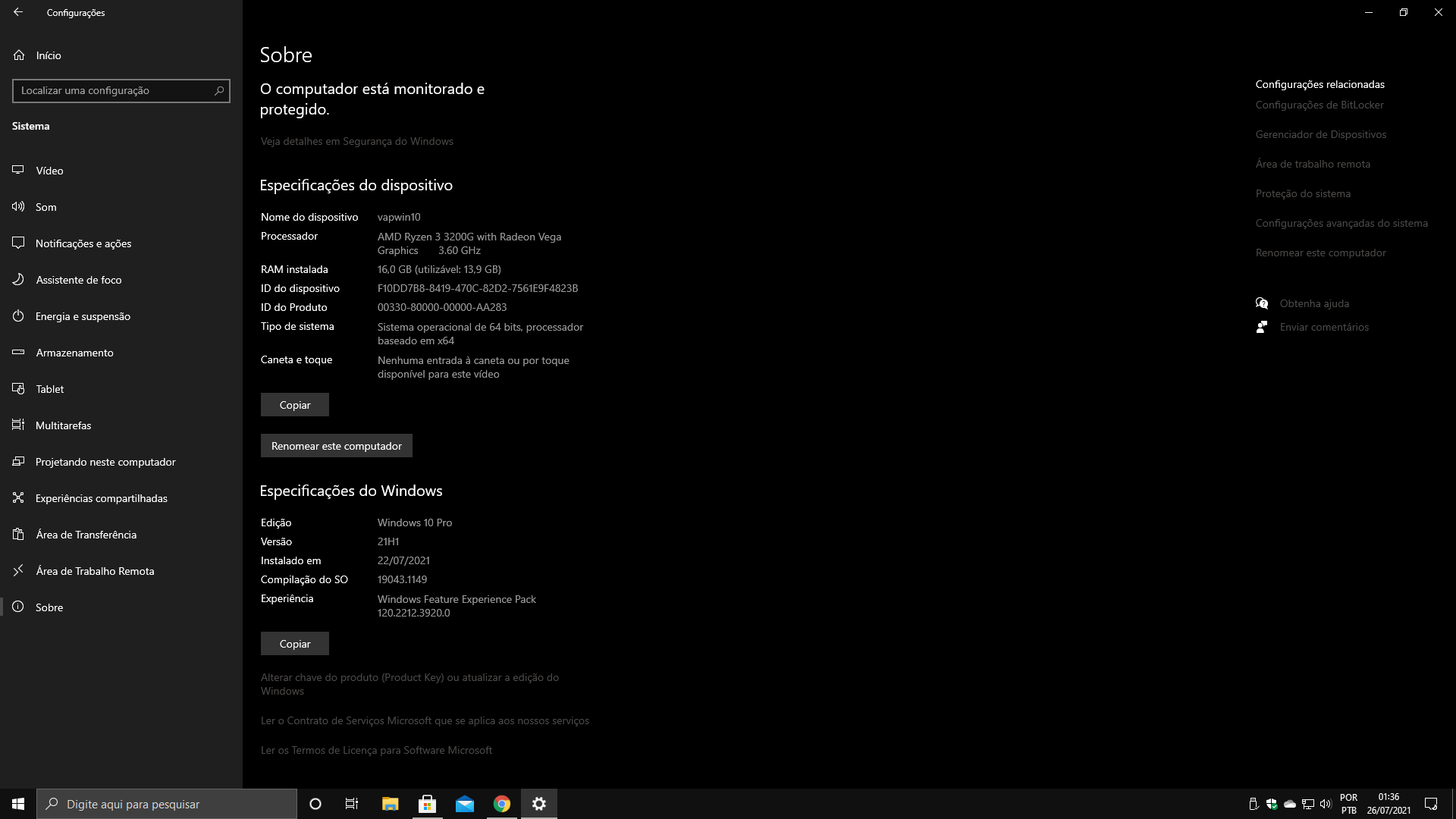Click the network tray icon
The width and height of the screenshot is (1456, 819).
(1308, 804)
